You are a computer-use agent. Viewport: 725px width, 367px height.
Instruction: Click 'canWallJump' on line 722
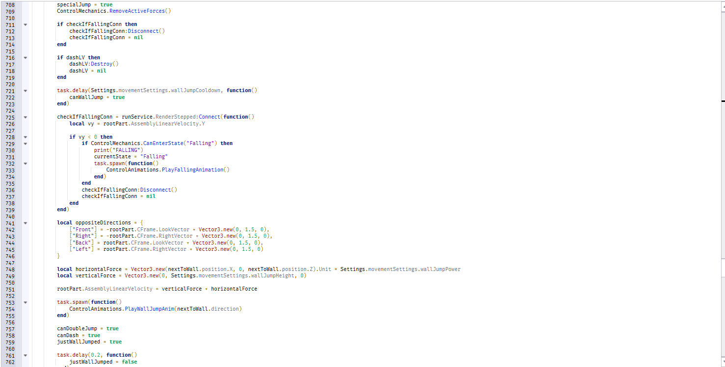point(86,97)
